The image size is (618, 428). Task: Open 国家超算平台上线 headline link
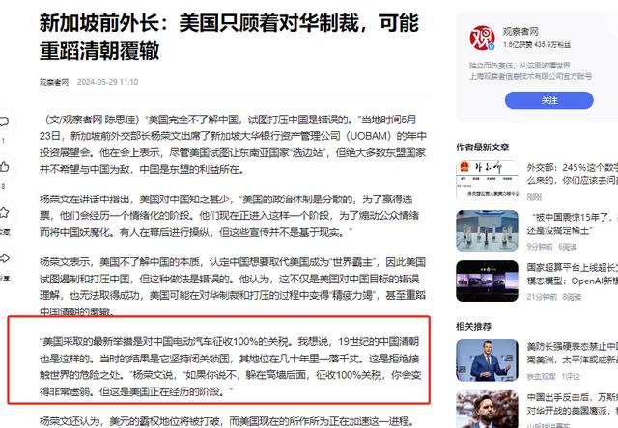(x=573, y=274)
